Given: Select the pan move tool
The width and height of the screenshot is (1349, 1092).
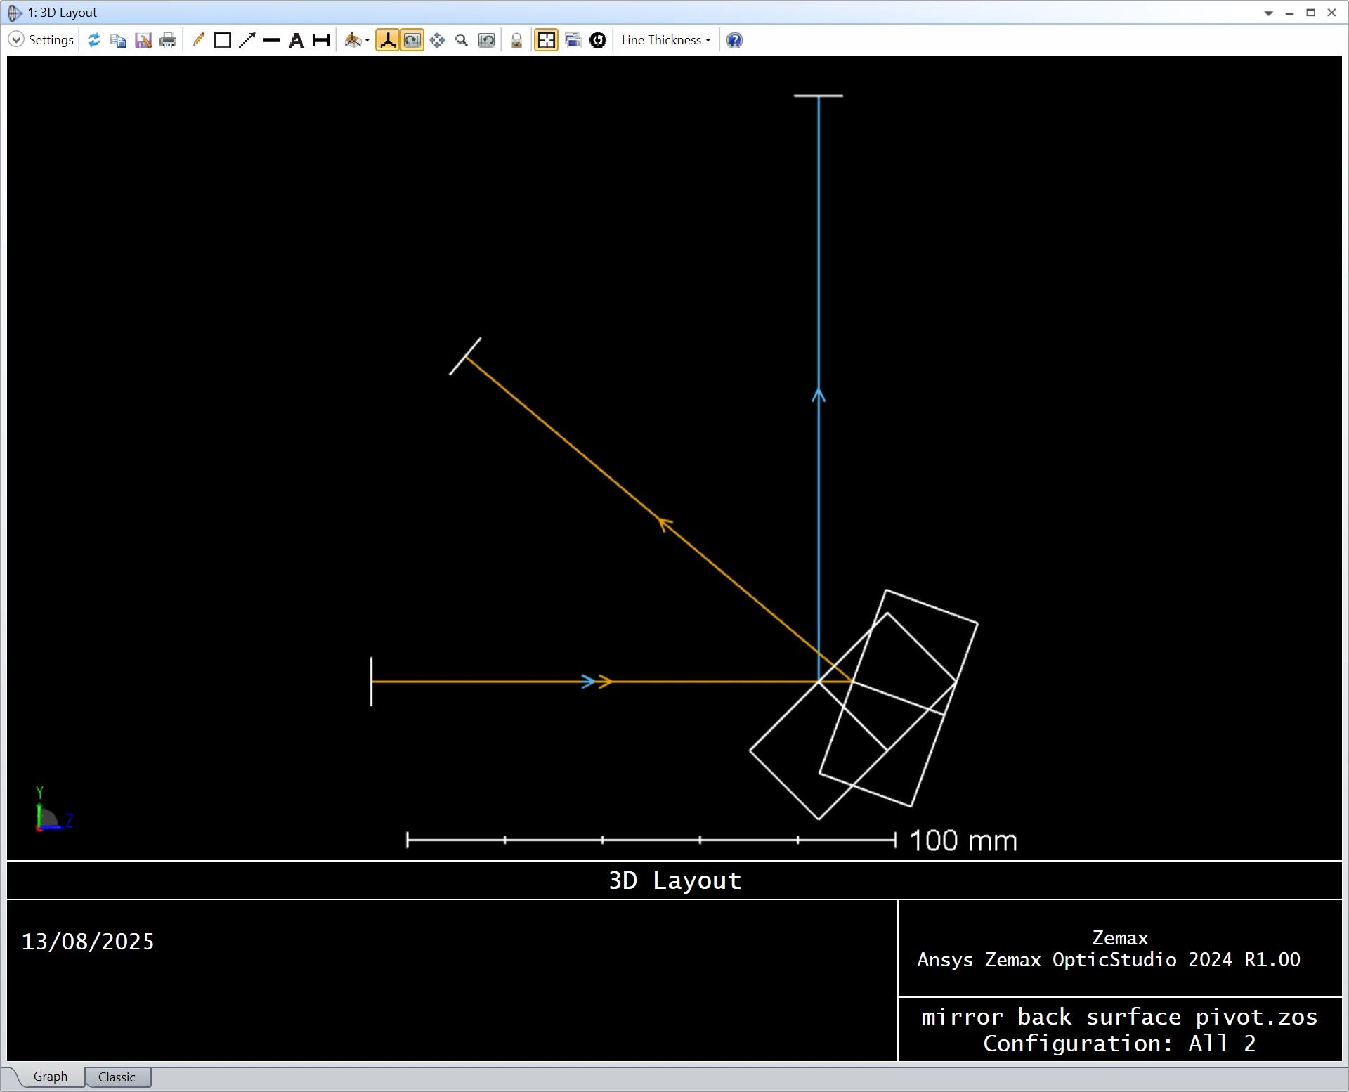Looking at the screenshot, I should pos(437,40).
